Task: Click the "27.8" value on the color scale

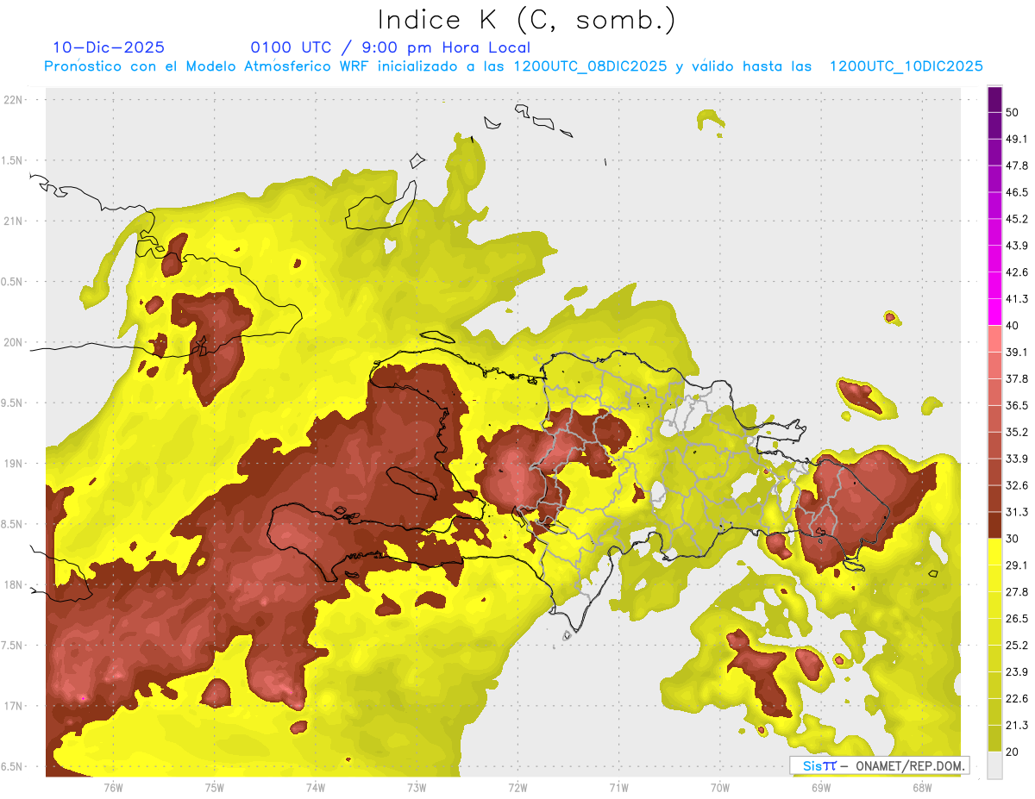Action: pyautogui.click(x=1017, y=592)
